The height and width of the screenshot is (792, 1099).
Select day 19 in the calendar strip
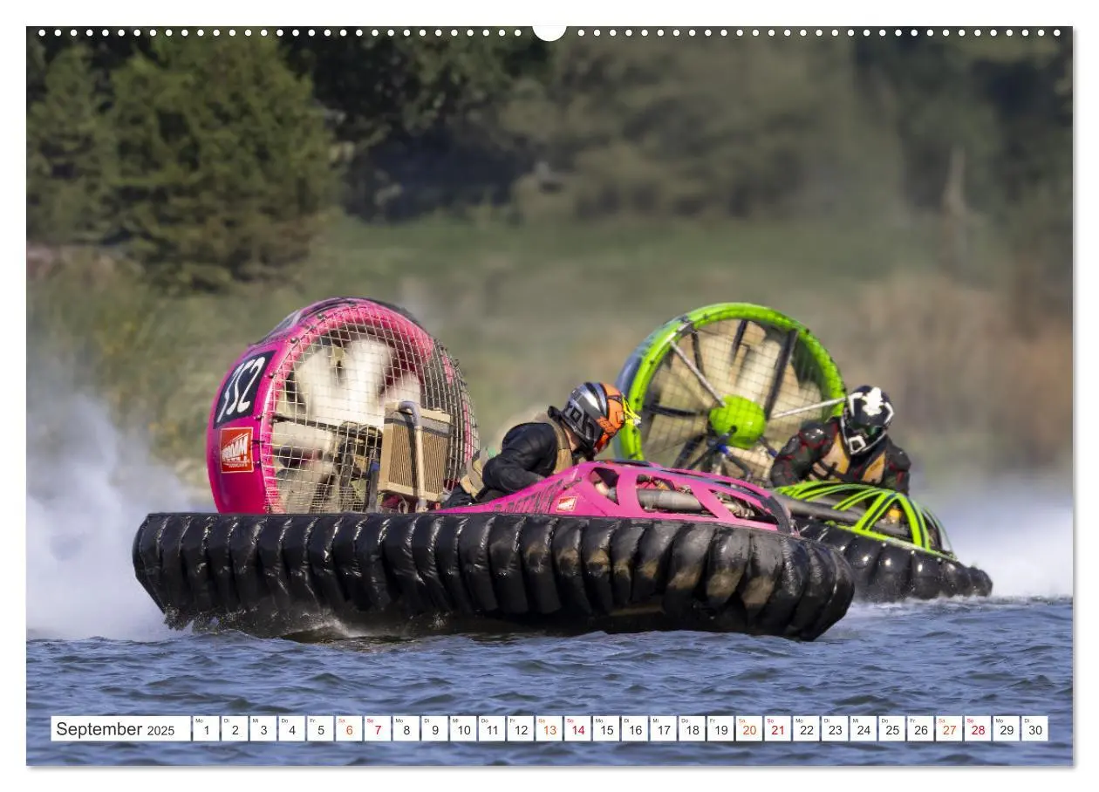point(720,729)
